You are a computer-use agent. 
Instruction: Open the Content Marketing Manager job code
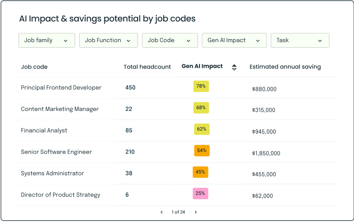click(60, 109)
